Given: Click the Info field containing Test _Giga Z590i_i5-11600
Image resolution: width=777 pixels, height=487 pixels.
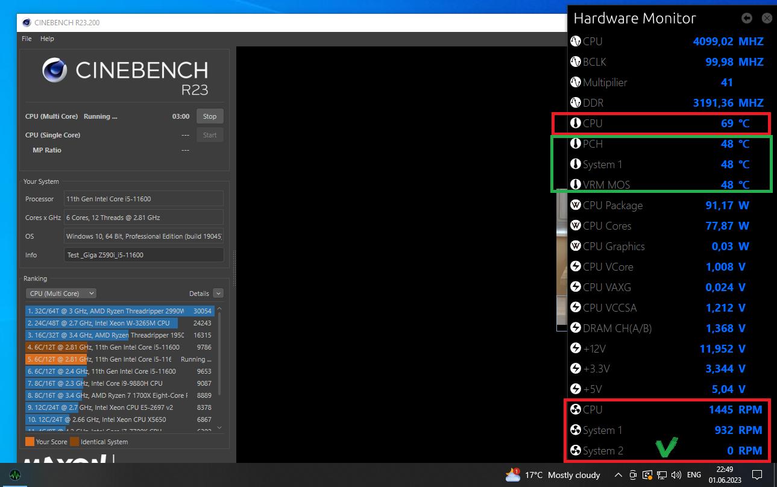Looking at the screenshot, I should click(x=144, y=255).
